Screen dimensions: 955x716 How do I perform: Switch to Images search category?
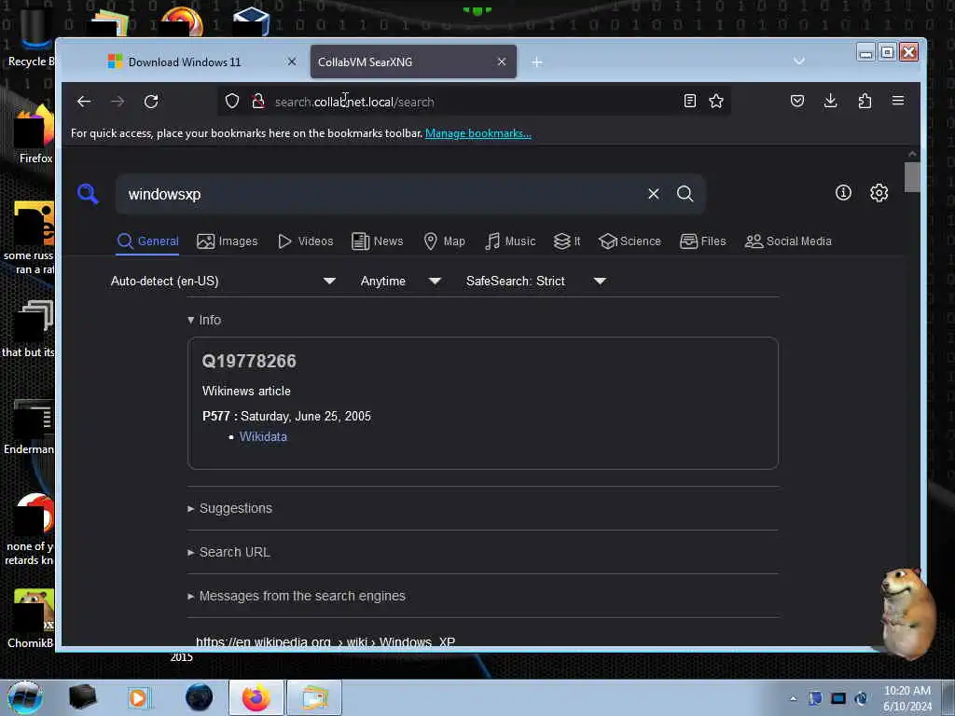pyautogui.click(x=228, y=241)
